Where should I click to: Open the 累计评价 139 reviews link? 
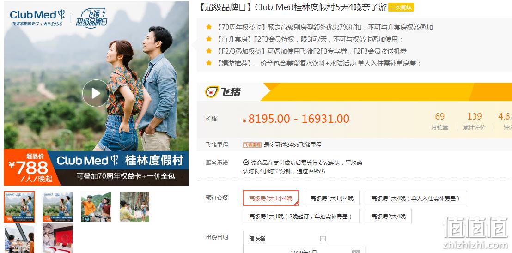pyautogui.click(x=474, y=121)
